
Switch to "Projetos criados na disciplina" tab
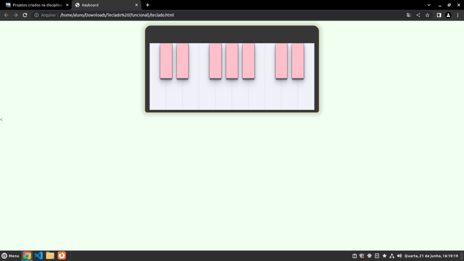tap(35, 5)
